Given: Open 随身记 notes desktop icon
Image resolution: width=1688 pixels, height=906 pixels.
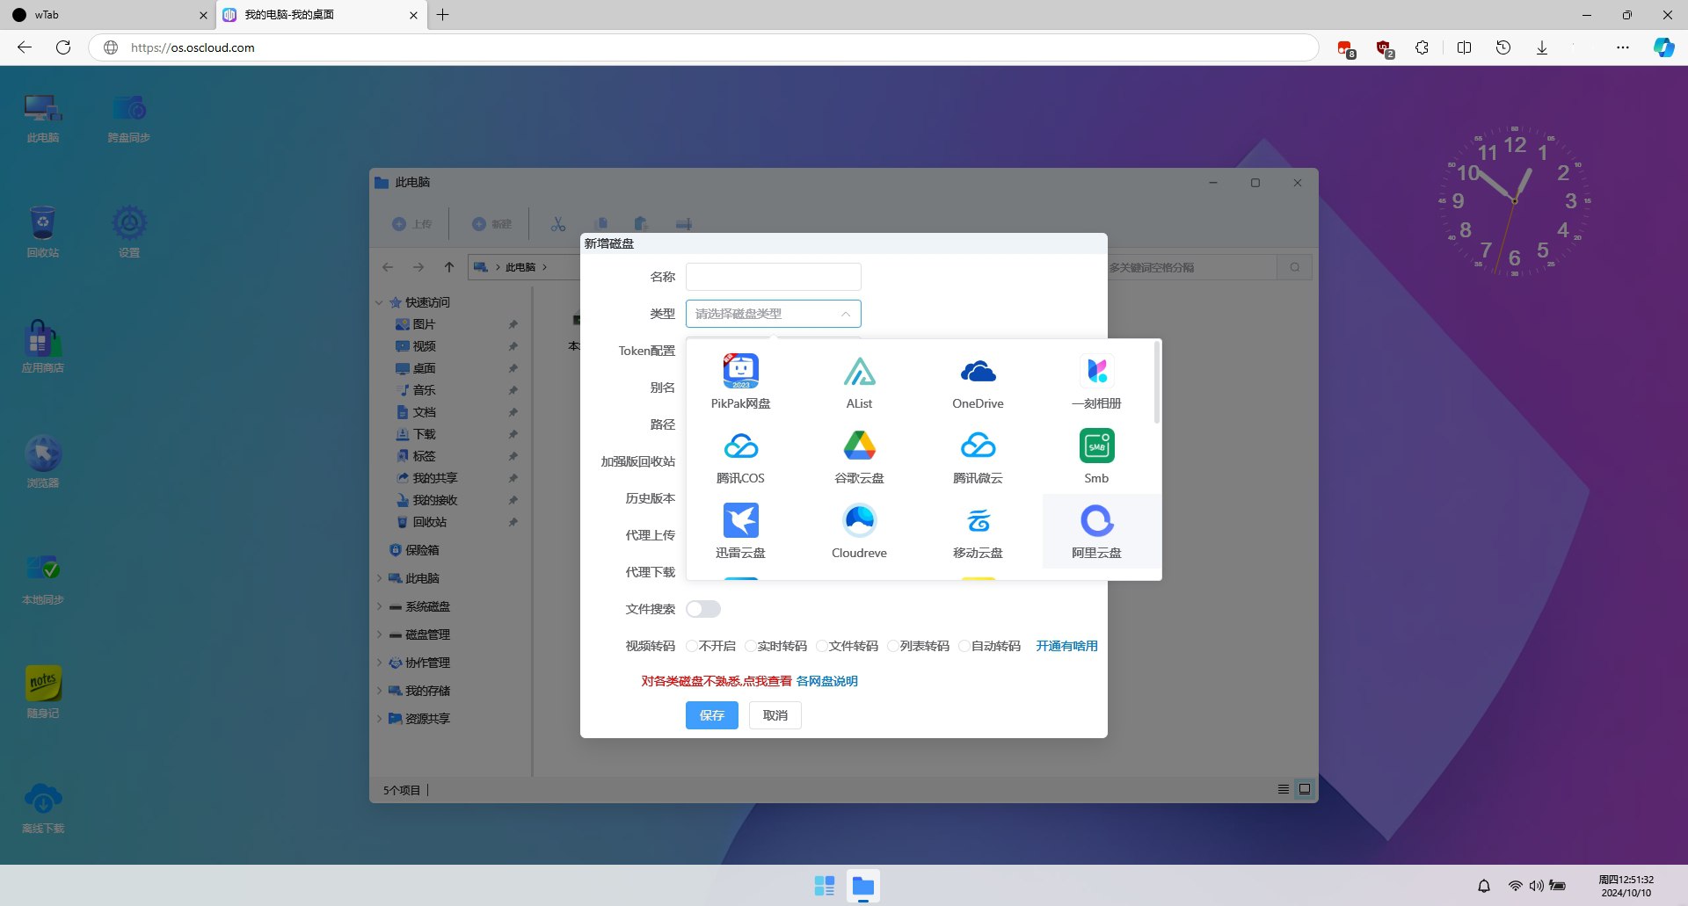Looking at the screenshot, I should (42, 692).
